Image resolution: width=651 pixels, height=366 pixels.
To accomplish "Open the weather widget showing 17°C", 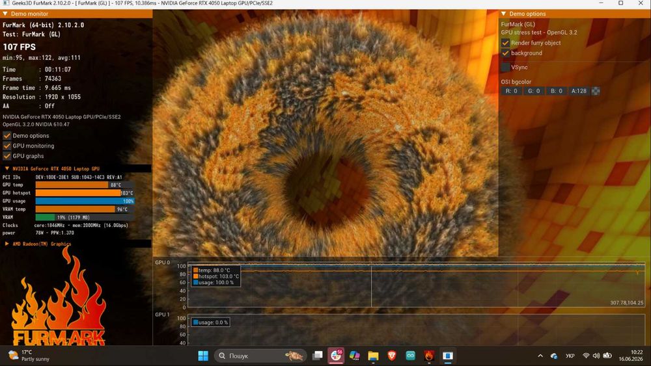I will pyautogui.click(x=29, y=356).
